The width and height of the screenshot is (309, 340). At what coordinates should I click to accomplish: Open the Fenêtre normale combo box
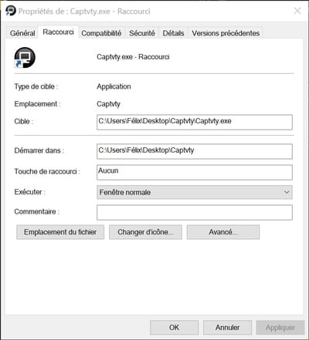click(x=195, y=192)
